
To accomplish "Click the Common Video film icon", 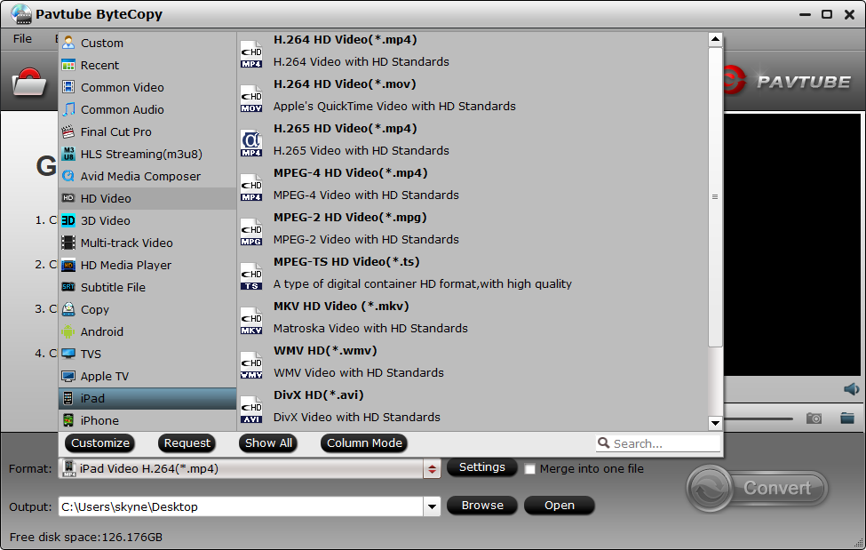I will coord(68,87).
